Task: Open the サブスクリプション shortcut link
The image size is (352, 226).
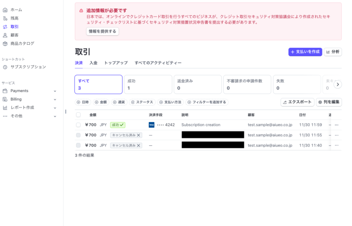Action: pos(28,67)
